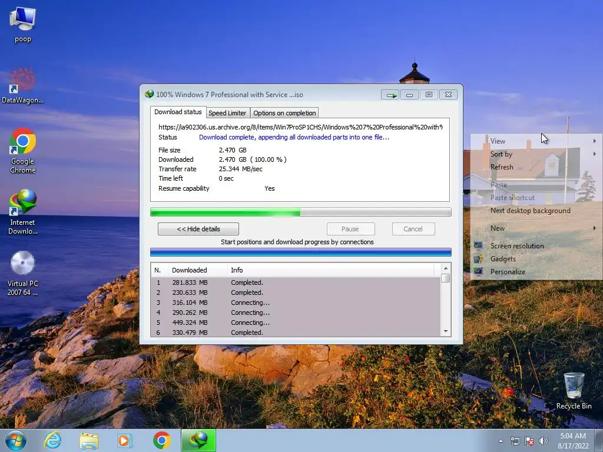Open the 'poop' computer desktop icon
The width and height of the screenshot is (603, 452).
coord(23,25)
